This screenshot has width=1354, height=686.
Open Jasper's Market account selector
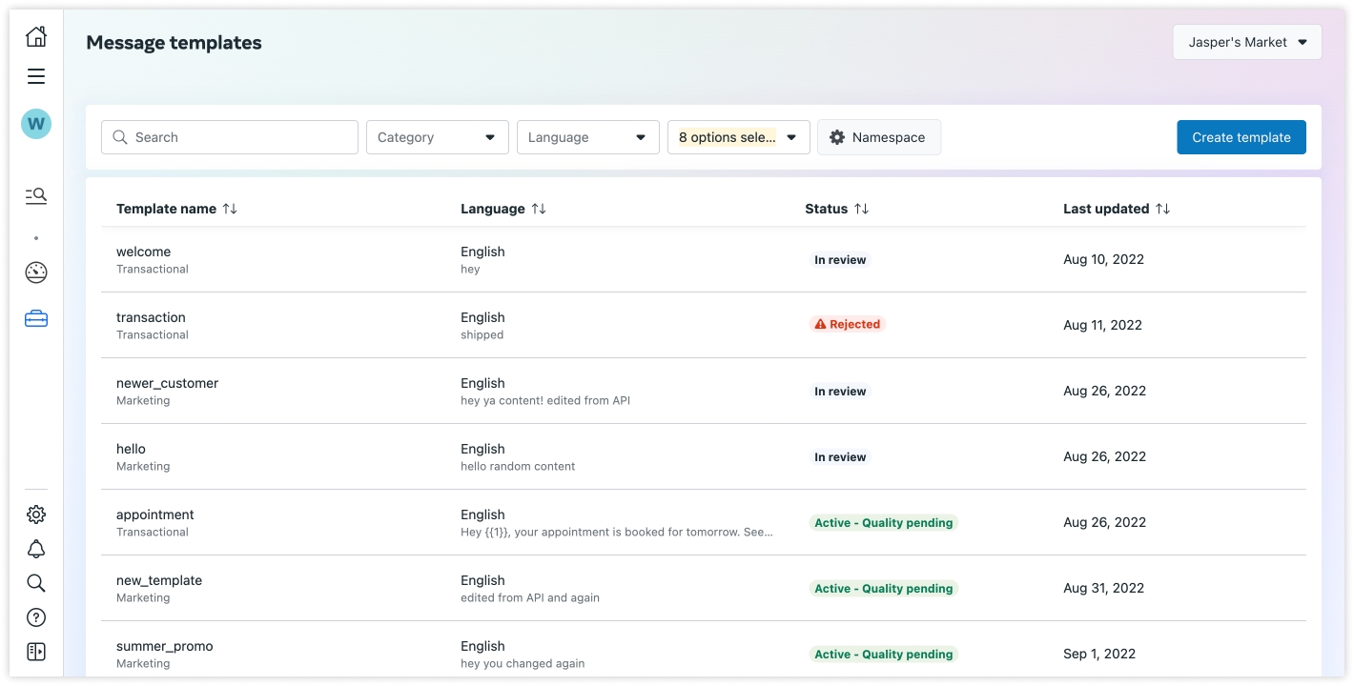coord(1246,42)
